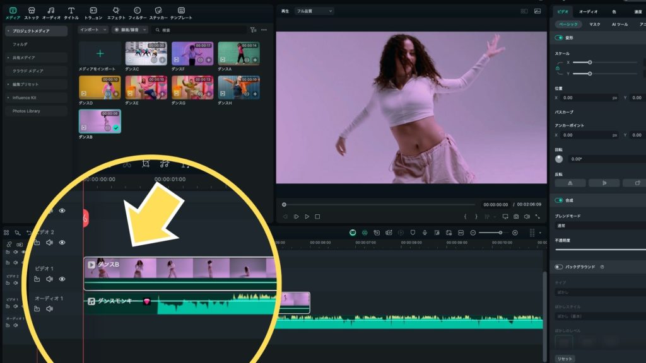
Task: Click the play button in the preview player
Action: pos(307,217)
